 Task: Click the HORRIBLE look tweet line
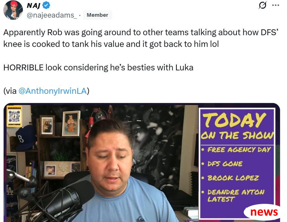[98, 67]
